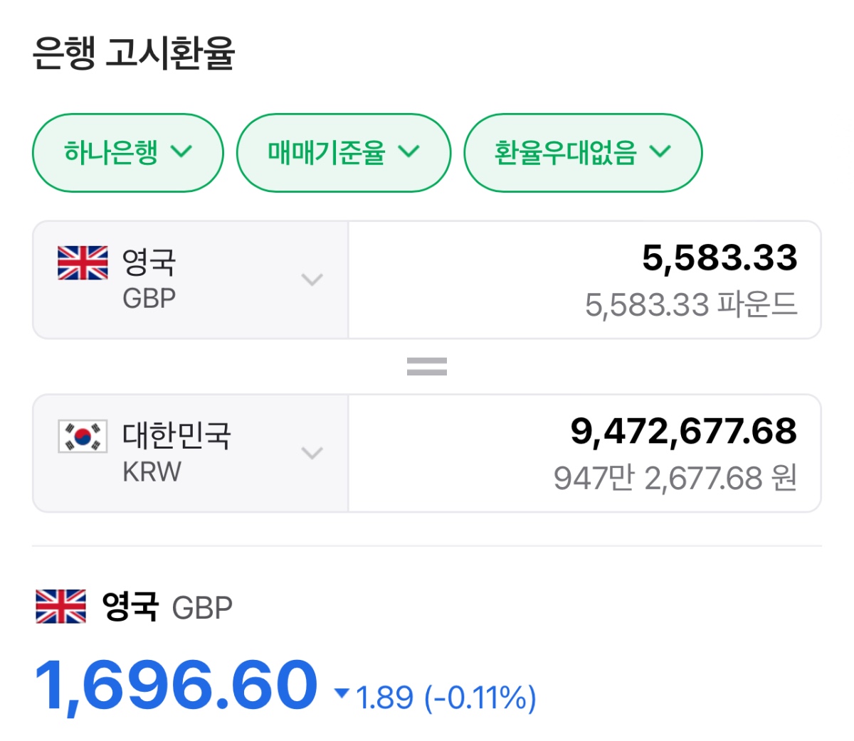
Task: Click the 1.89 (-0.11%) change text
Action: coord(446,698)
